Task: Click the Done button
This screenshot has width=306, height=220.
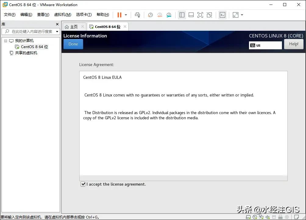Action: (x=73, y=44)
